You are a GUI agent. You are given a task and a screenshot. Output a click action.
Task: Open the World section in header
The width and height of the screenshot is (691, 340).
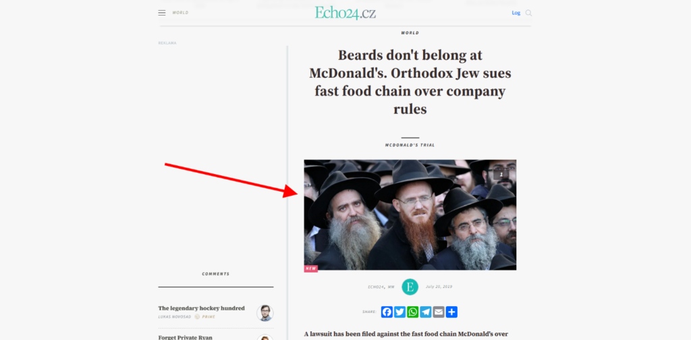point(180,13)
